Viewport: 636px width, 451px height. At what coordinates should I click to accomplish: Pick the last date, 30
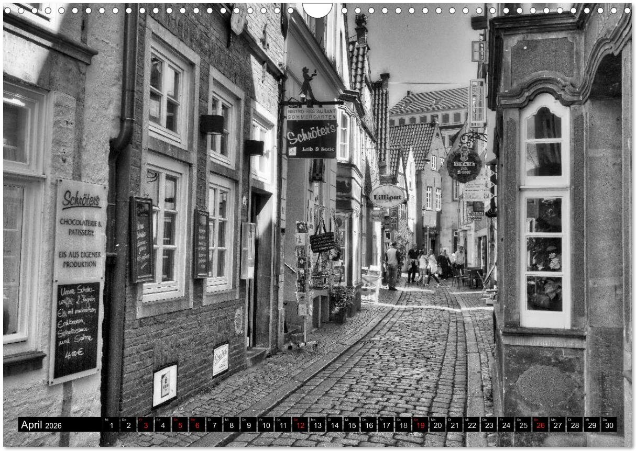coord(609,425)
